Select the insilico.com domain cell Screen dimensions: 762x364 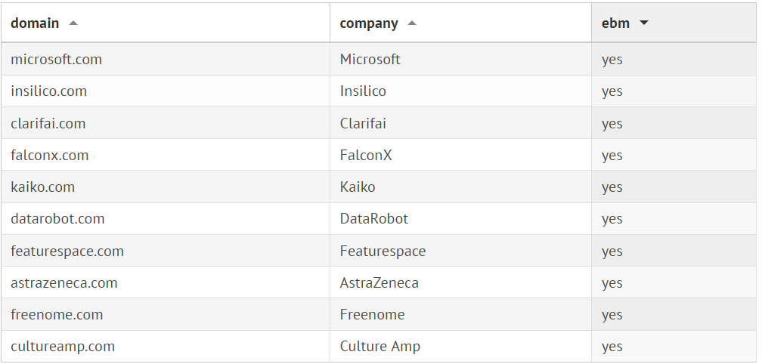pos(49,91)
